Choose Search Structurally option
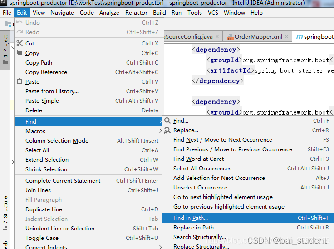This screenshot has height=249, width=334. pos(248,237)
